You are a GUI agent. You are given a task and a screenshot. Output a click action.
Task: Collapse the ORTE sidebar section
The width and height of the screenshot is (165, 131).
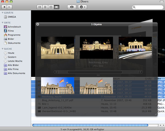pos(2,23)
